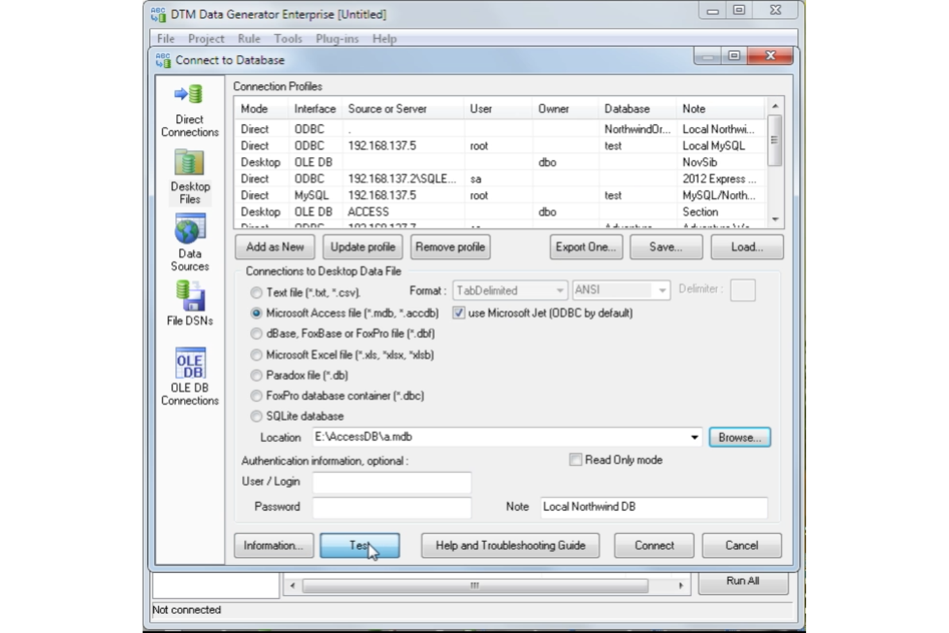Click the Mode column header
Screen dimensions: 949x633
coord(262,109)
